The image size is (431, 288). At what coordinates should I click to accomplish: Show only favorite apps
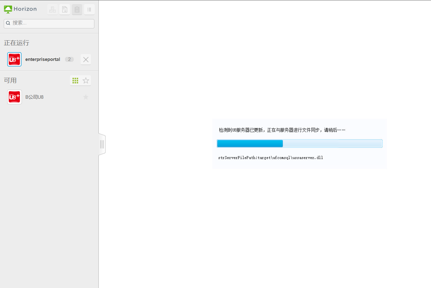[x=86, y=81]
